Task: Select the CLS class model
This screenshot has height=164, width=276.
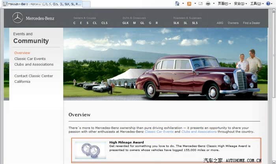Action: pos(104,23)
